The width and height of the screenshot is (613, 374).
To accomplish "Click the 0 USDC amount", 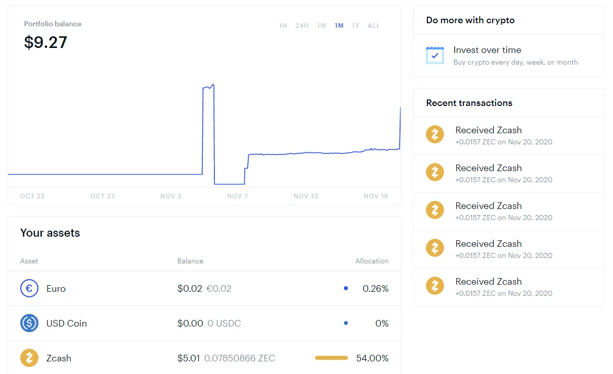I will click(x=224, y=324).
